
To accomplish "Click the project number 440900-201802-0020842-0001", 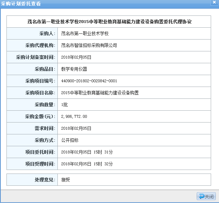I will 89,81.
